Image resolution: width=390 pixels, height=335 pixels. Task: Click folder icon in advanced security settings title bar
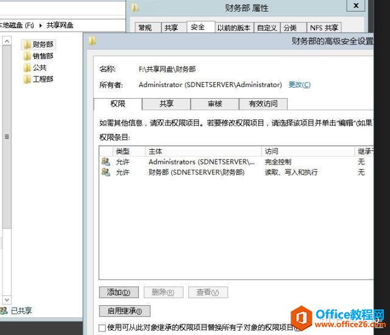92,41
